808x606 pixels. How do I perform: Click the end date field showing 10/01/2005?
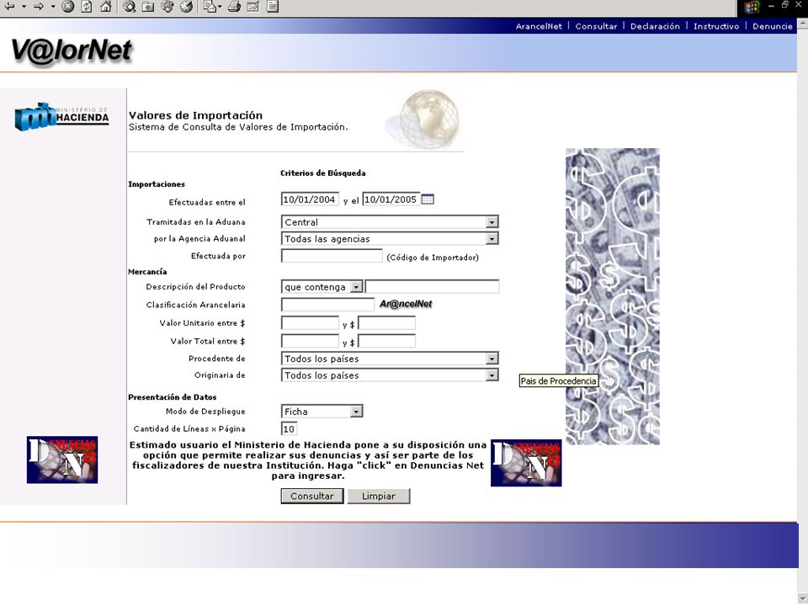coord(391,199)
